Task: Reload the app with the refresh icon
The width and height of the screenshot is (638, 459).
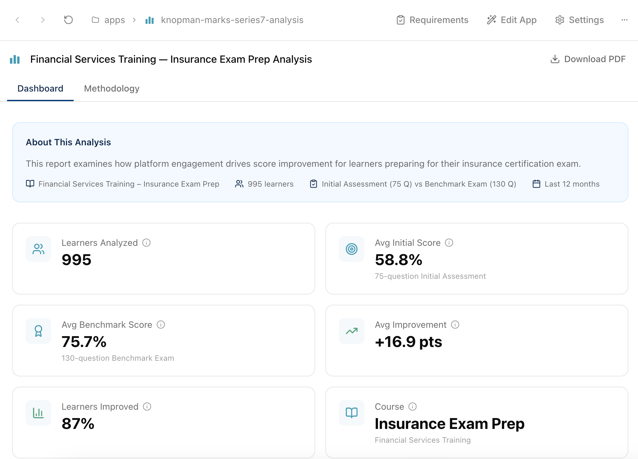Action: click(x=68, y=20)
